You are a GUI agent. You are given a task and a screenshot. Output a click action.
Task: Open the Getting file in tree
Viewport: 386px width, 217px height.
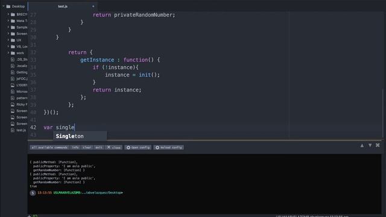[x=19, y=72]
